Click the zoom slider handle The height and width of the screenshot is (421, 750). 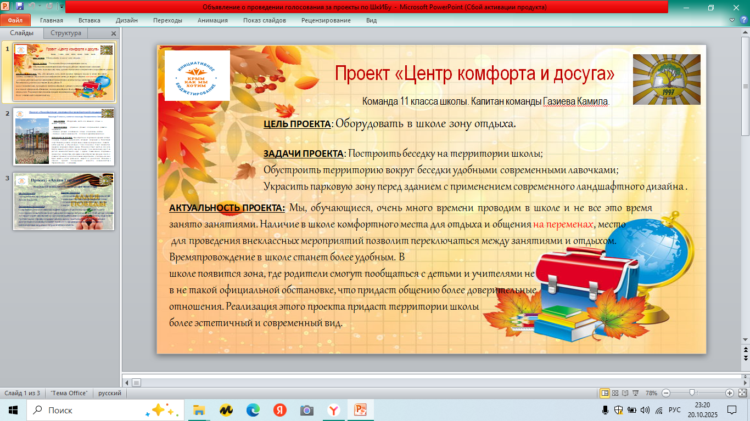(692, 393)
